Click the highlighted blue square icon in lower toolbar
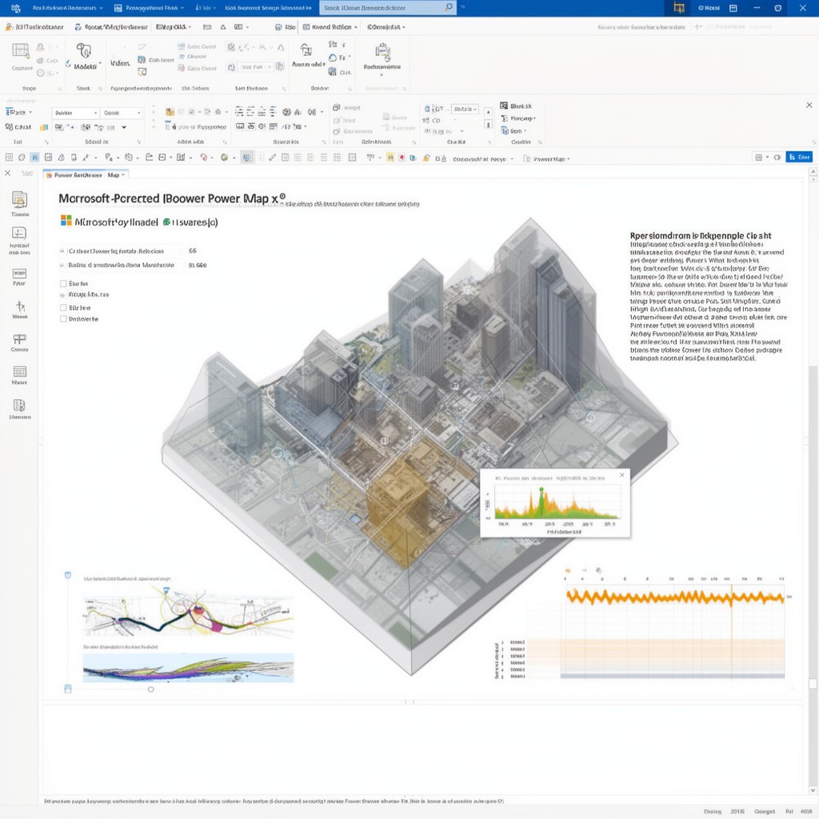The image size is (819, 819). pyautogui.click(x=34, y=158)
